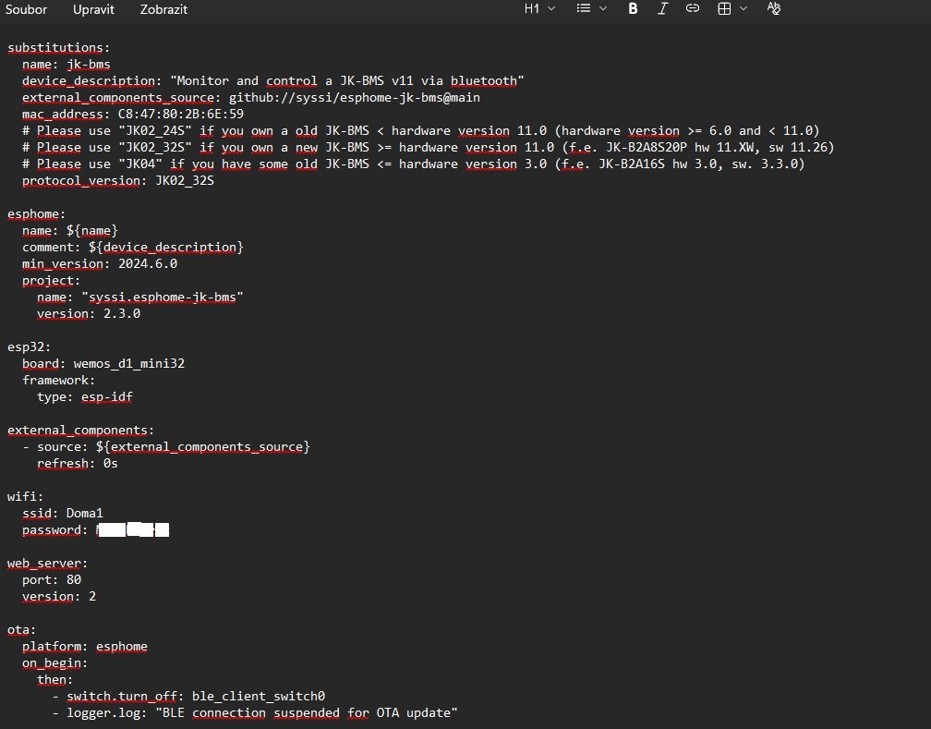931x729 pixels.
Task: Click the H1 heading button
Action: (x=532, y=8)
